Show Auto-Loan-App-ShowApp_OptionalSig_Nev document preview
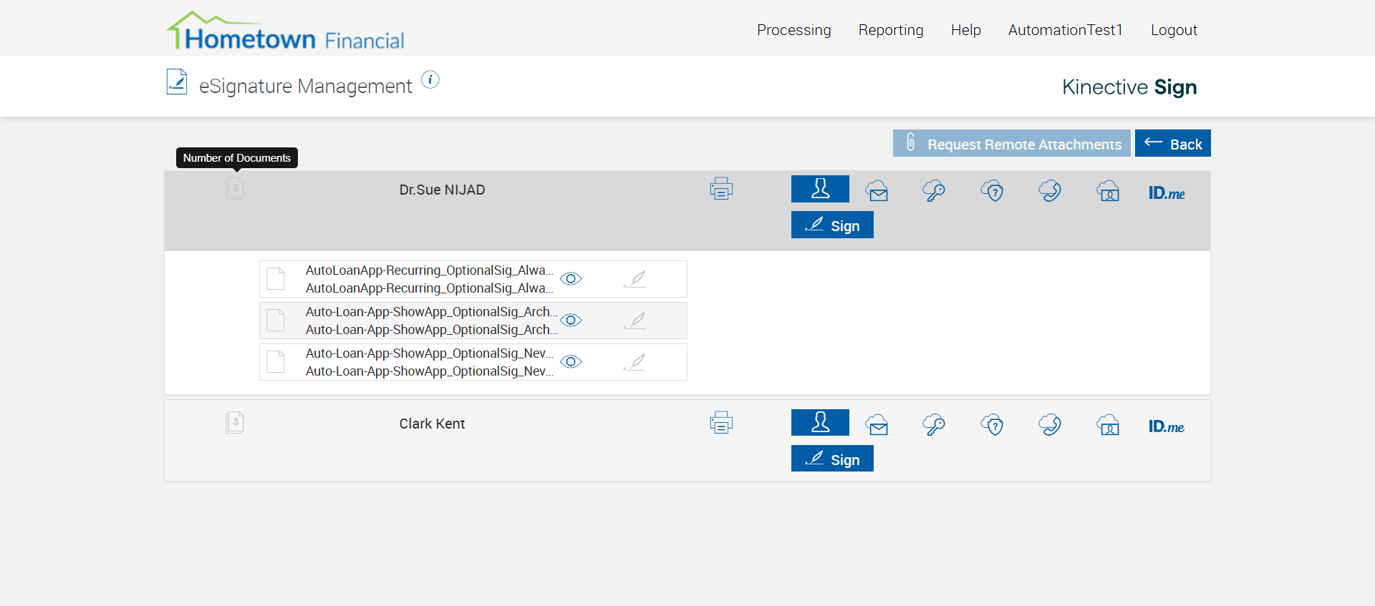1375x606 pixels. [x=571, y=361]
